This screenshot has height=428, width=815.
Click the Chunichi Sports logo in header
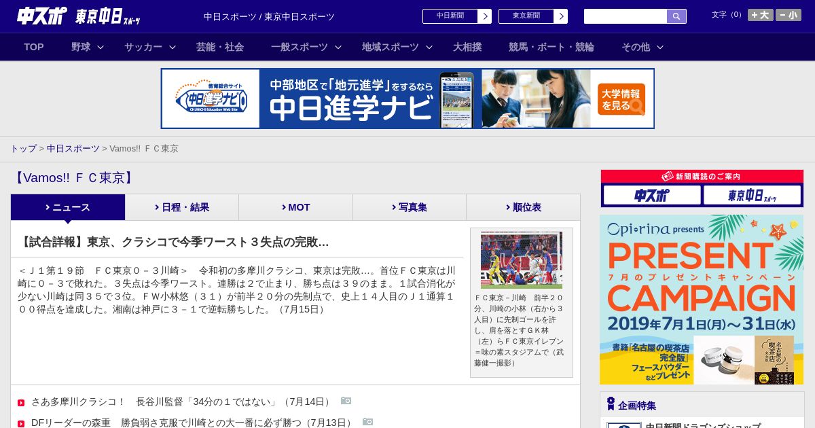(42, 16)
